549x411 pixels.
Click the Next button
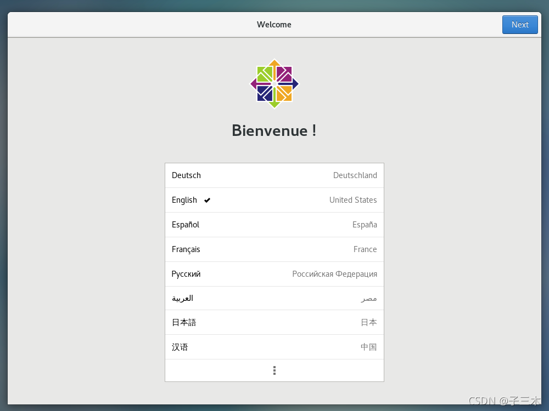[519, 25]
